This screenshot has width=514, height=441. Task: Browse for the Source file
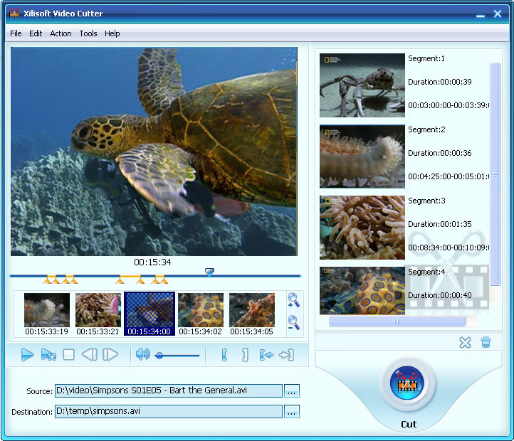[x=292, y=391]
